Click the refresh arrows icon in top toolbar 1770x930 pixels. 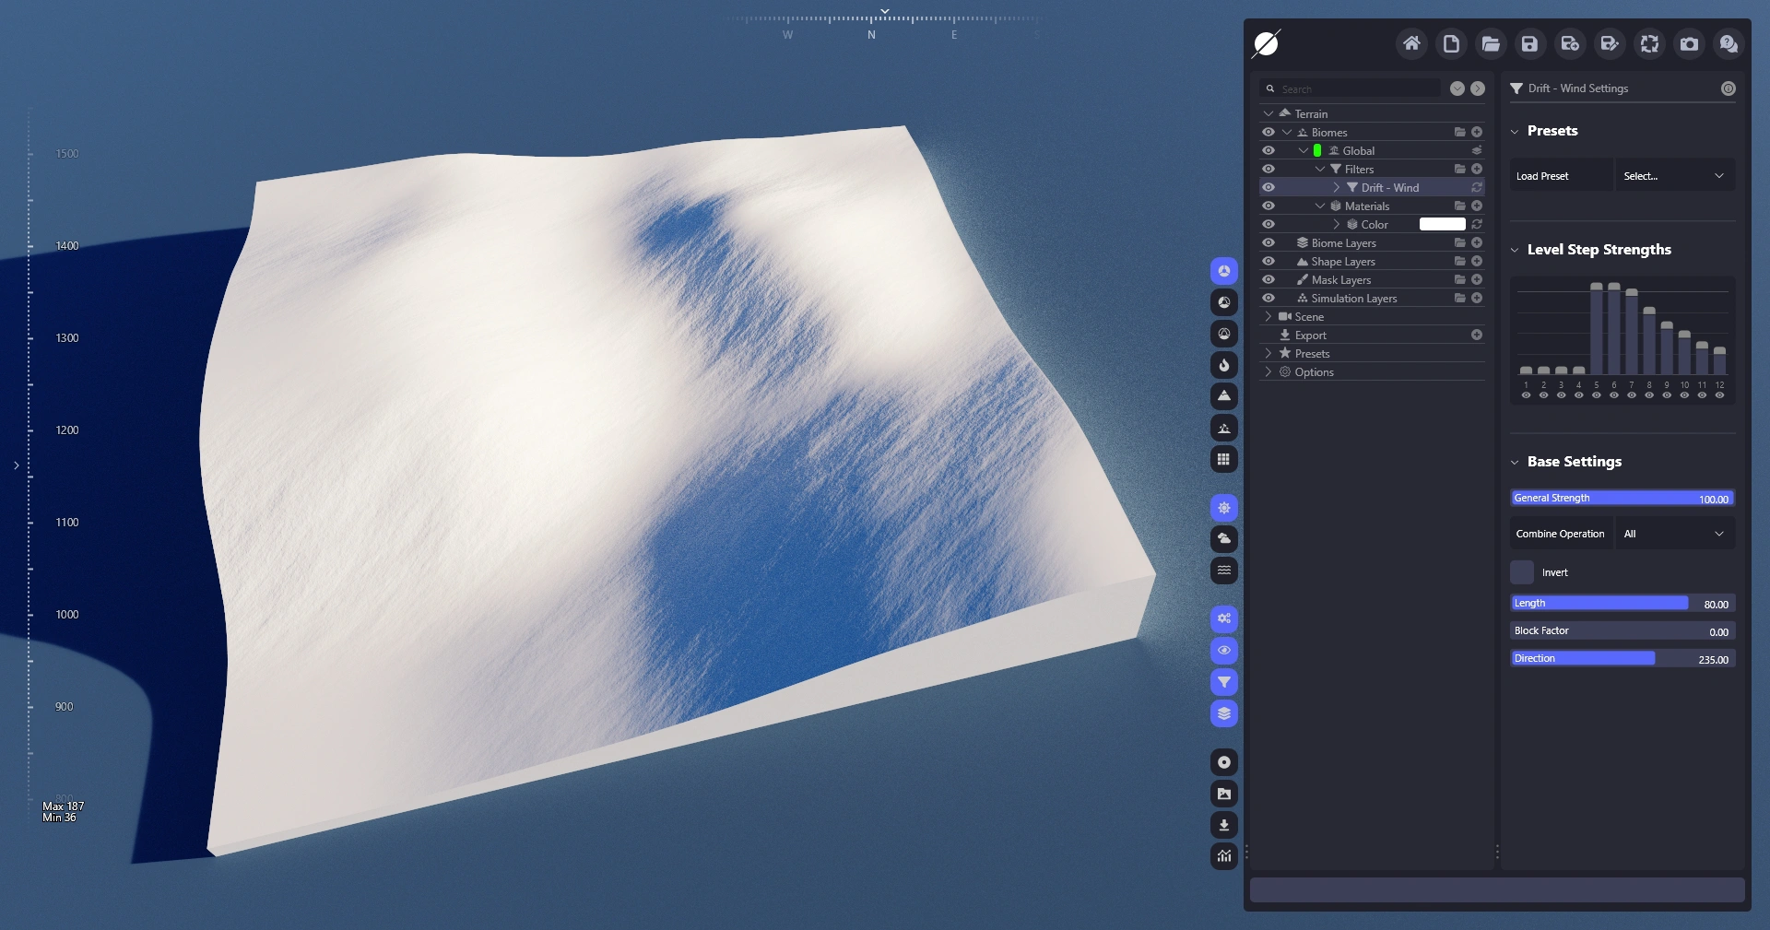[1649, 43]
